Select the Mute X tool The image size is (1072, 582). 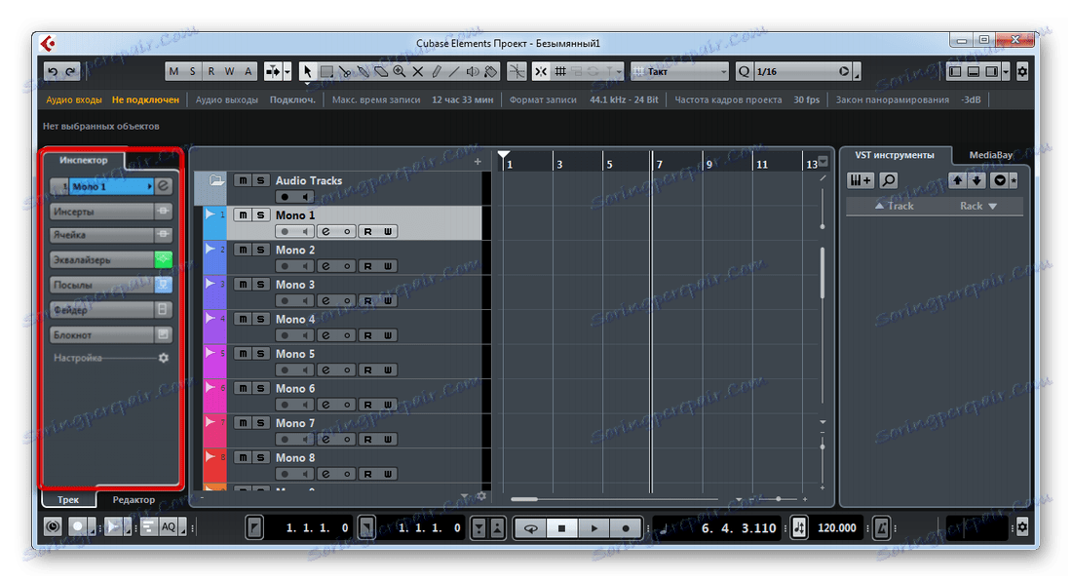(418, 71)
